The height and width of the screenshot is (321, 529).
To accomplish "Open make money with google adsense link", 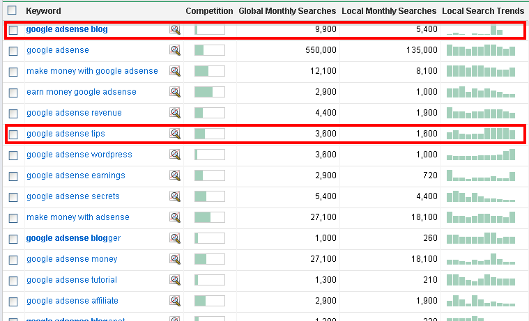I will pos(92,71).
